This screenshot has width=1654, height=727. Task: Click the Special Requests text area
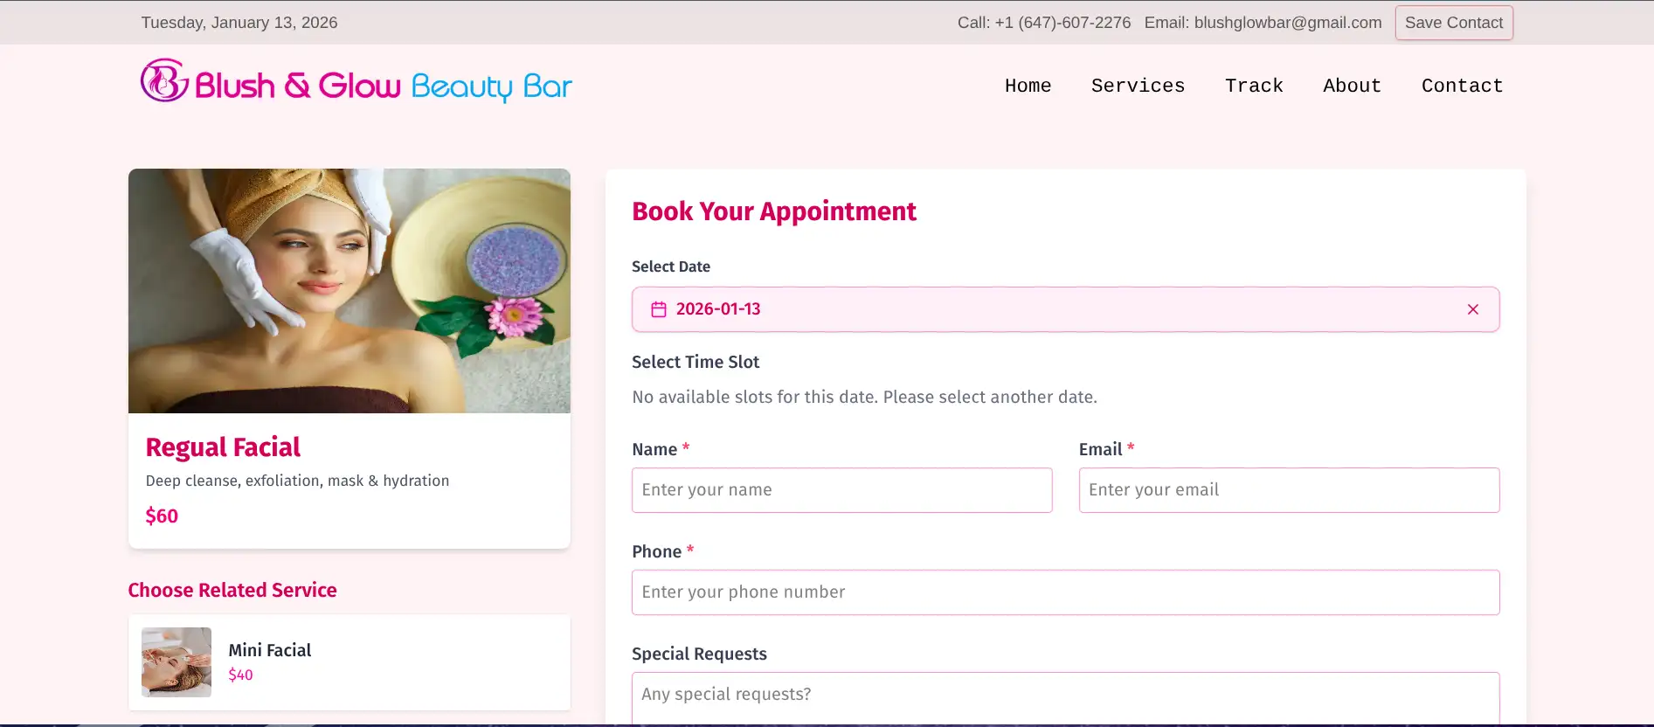pyautogui.click(x=1065, y=697)
